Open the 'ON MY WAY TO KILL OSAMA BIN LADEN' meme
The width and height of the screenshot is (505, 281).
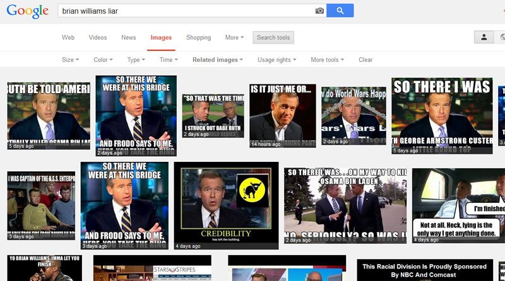[345, 205]
